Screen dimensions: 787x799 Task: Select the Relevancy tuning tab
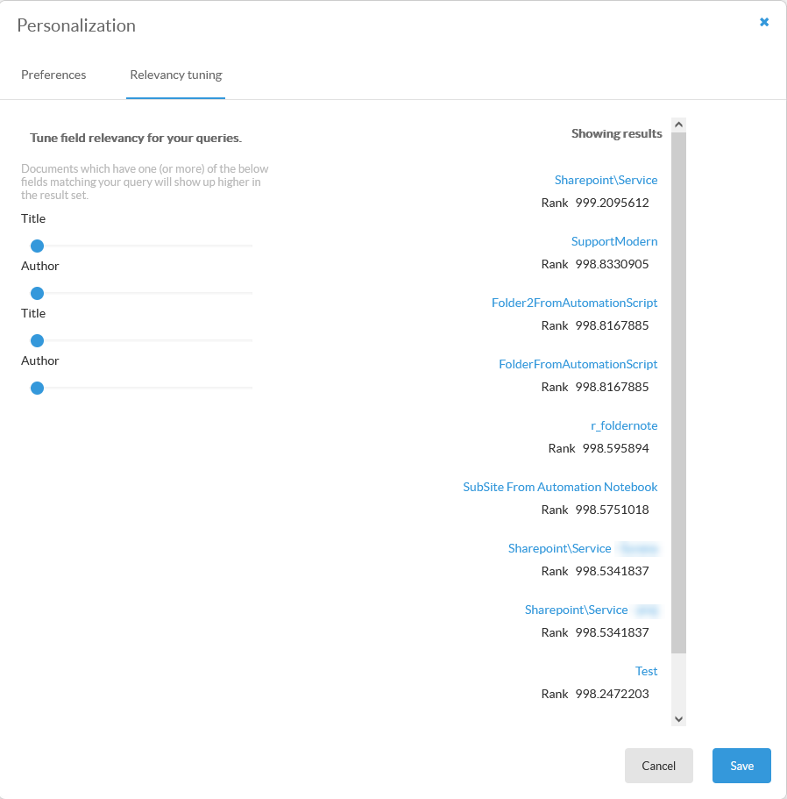coord(175,75)
